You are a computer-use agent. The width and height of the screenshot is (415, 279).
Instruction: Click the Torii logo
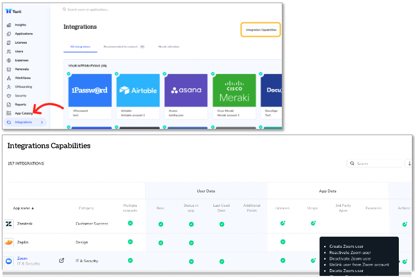[13, 11]
